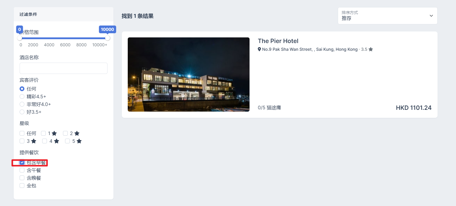Click the left price slider handle at 0
Screen dimensions: 456x206
click(20, 38)
